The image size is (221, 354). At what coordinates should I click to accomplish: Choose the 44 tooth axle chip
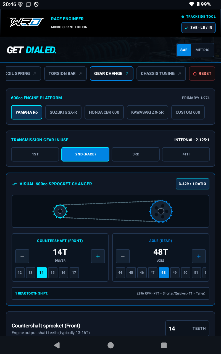[x=120, y=273]
